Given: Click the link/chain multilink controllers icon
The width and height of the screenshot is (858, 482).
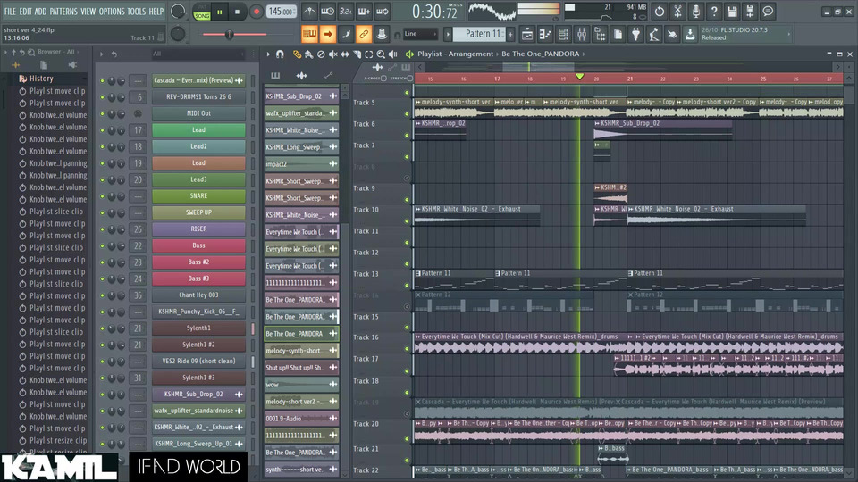Looking at the screenshot, I should (364, 34).
